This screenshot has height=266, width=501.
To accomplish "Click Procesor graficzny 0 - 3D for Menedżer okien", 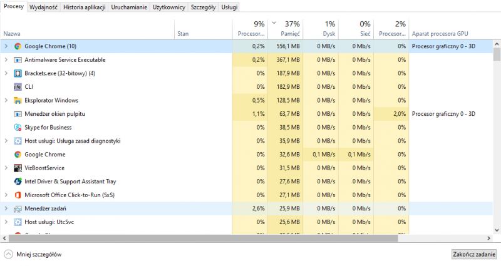I will (443, 114).
